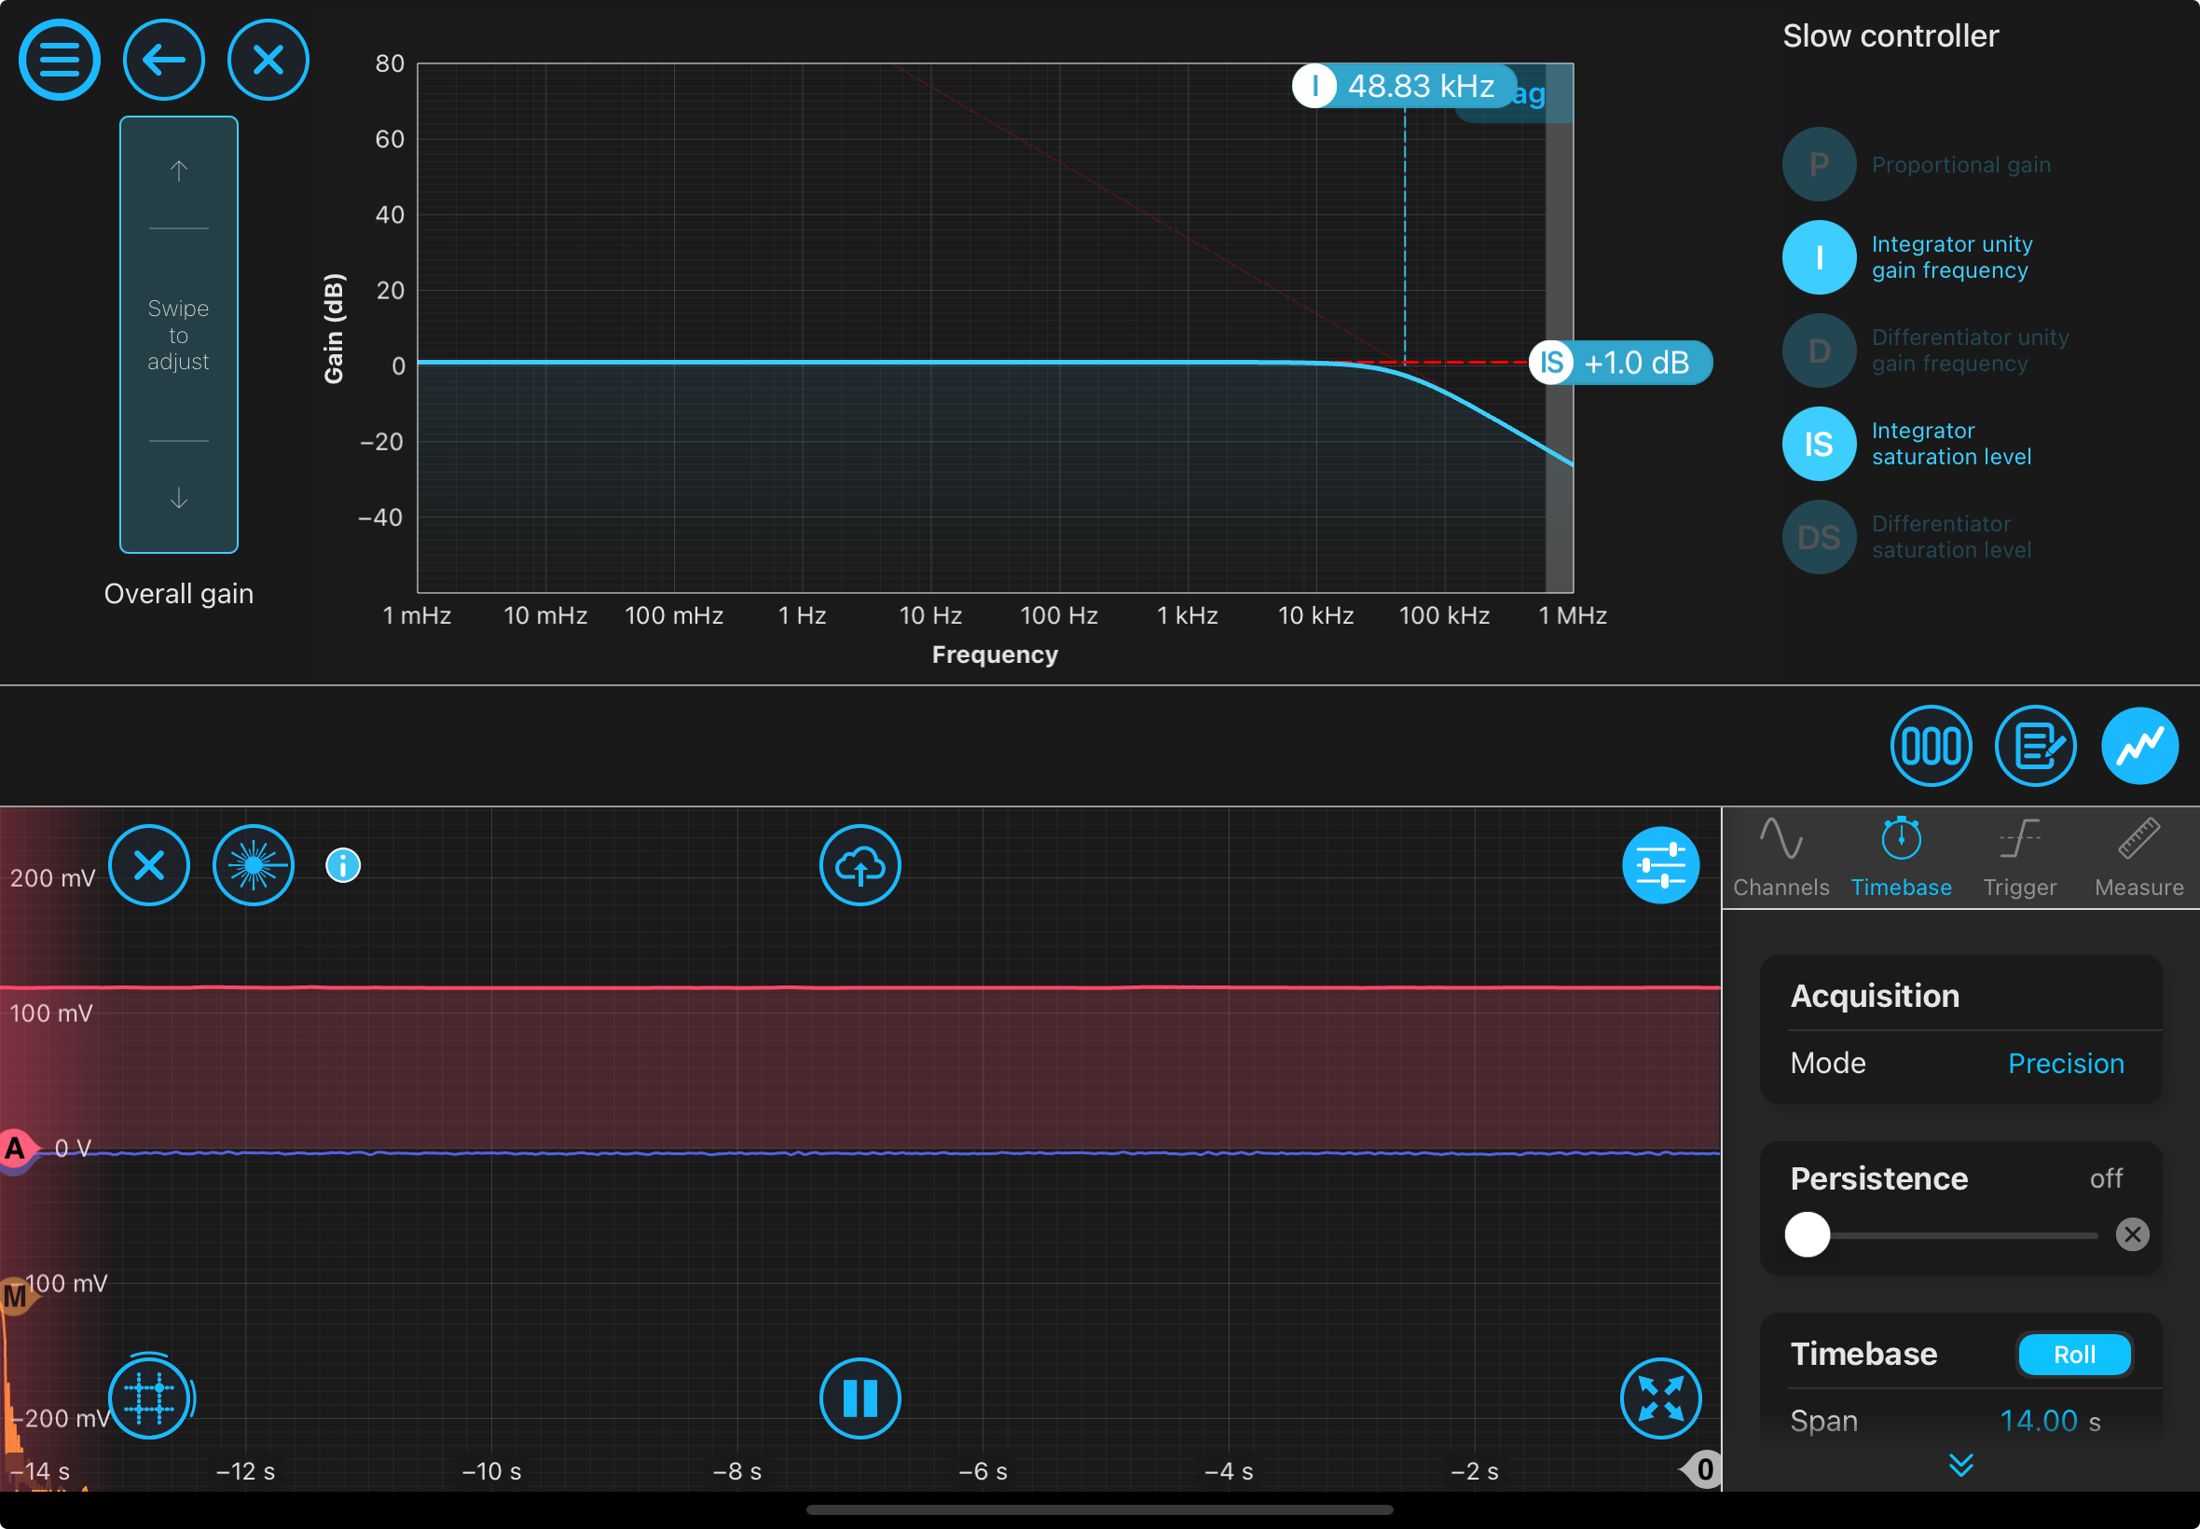Switch to the Timebase tab
The width and height of the screenshot is (2200, 1529).
[x=1901, y=858]
